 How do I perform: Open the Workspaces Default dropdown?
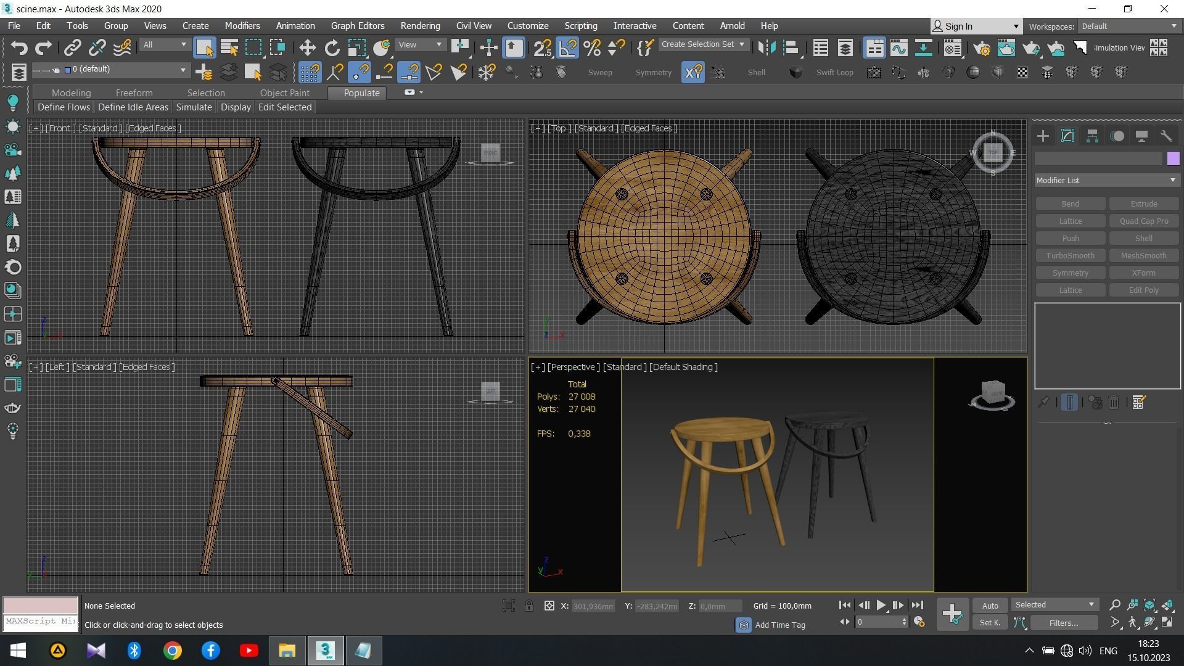1130,27
